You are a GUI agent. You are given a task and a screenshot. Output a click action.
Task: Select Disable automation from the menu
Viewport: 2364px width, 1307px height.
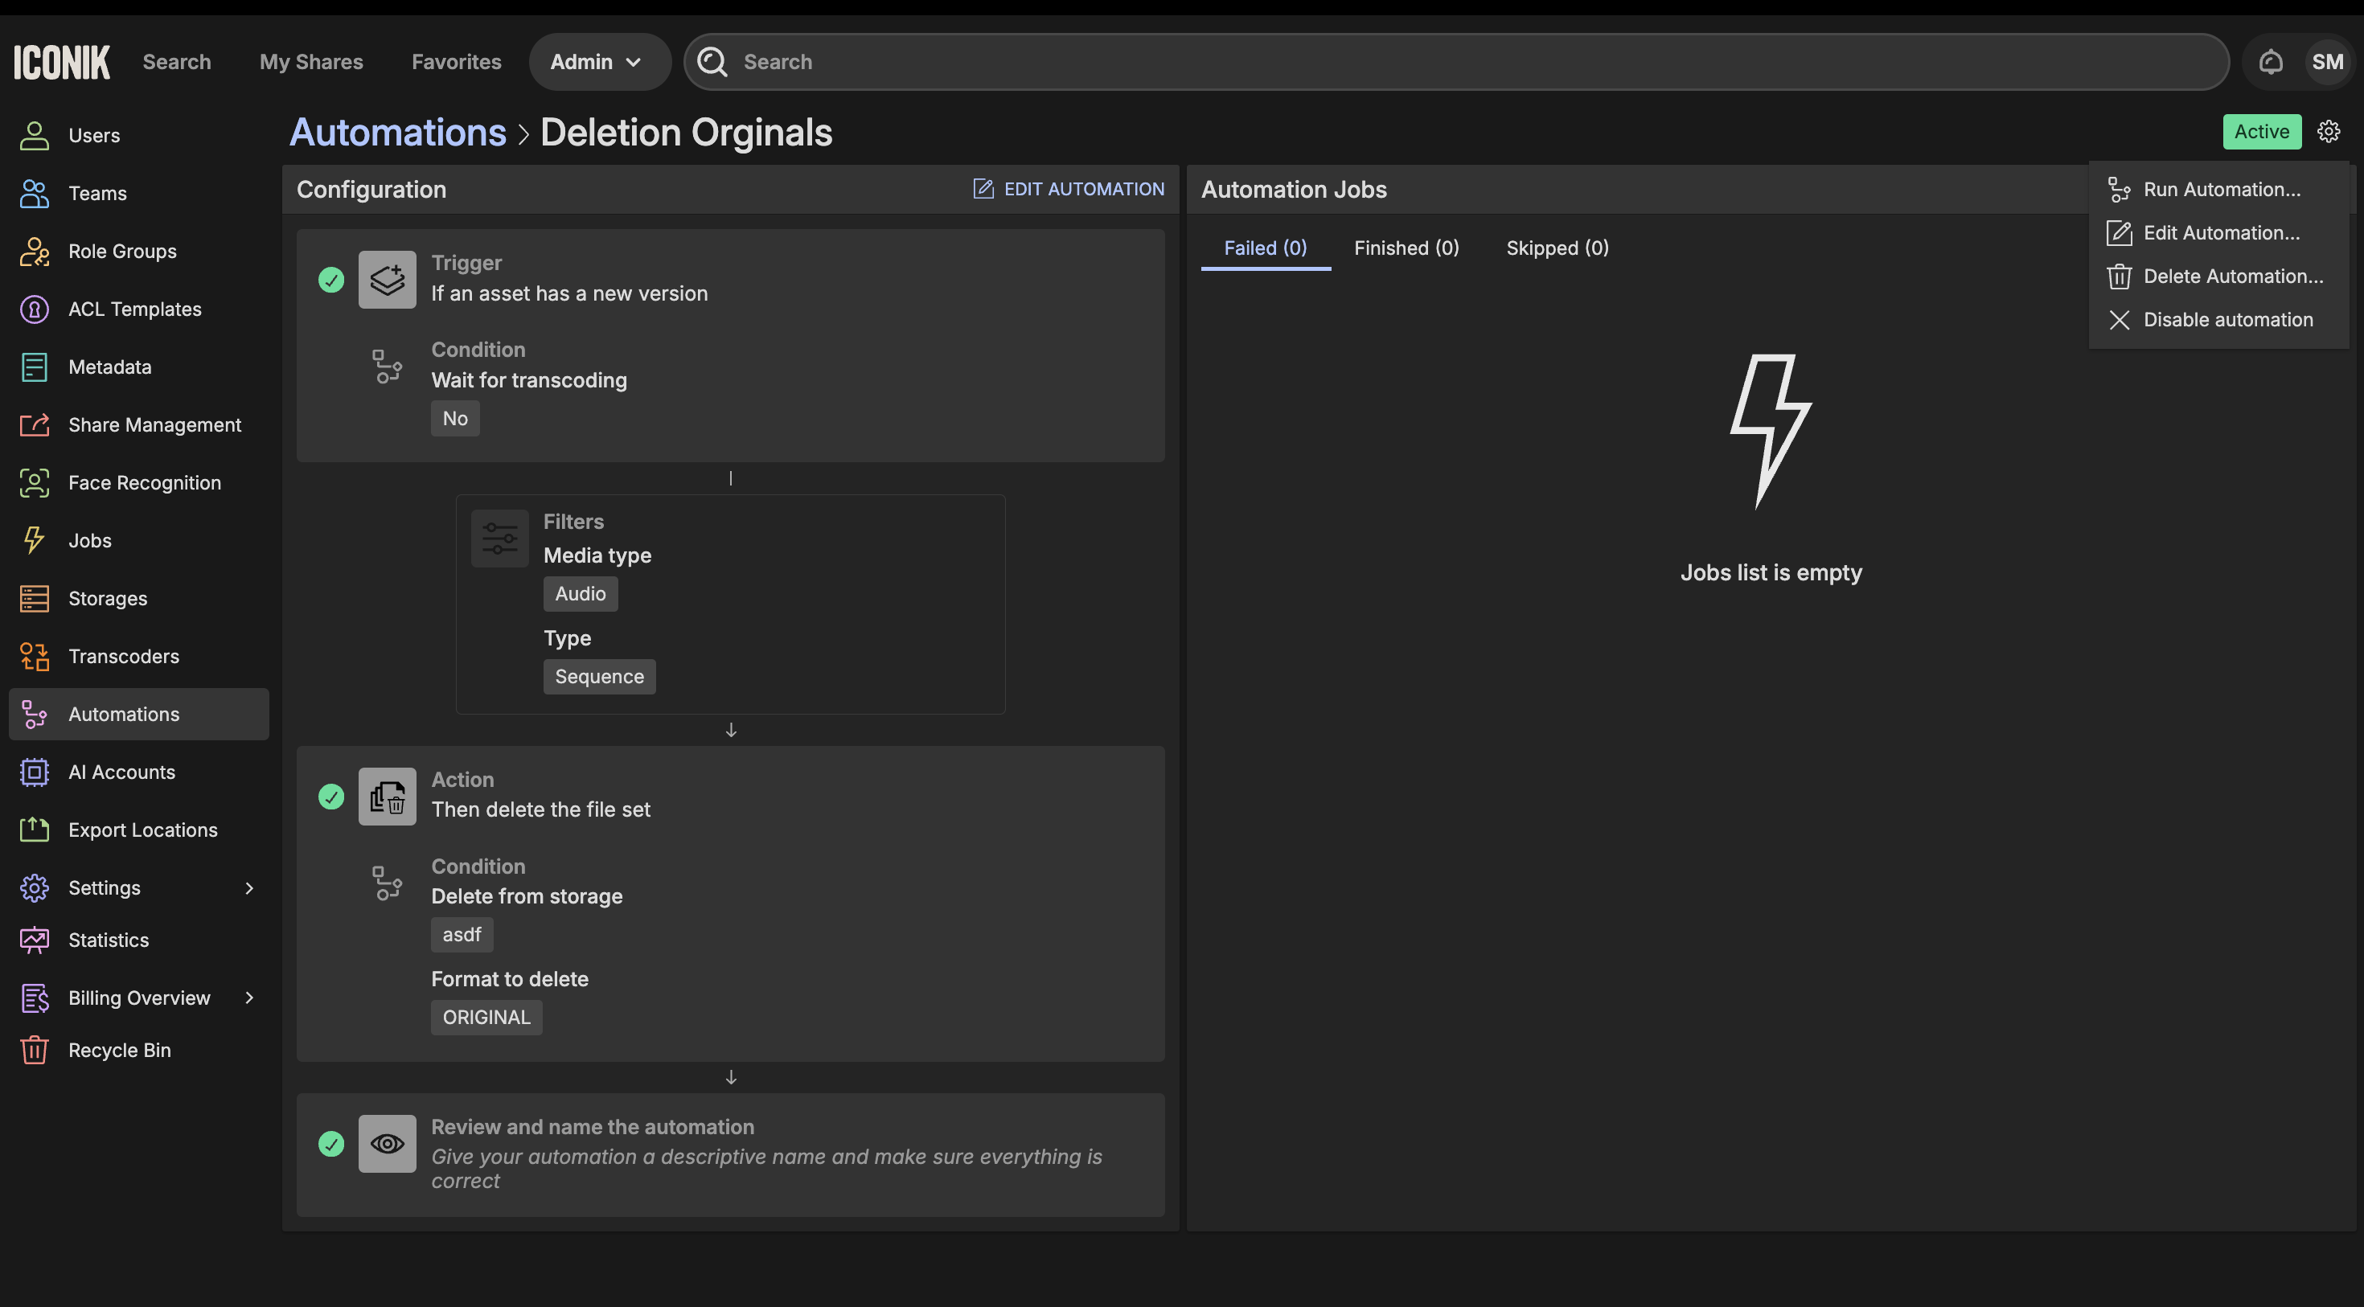coord(2227,319)
